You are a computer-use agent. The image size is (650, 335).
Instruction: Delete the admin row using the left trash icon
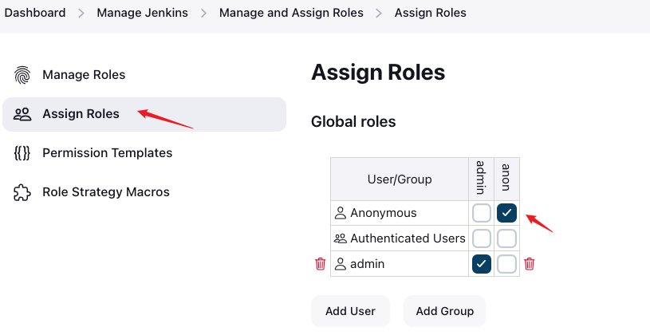[x=320, y=264]
